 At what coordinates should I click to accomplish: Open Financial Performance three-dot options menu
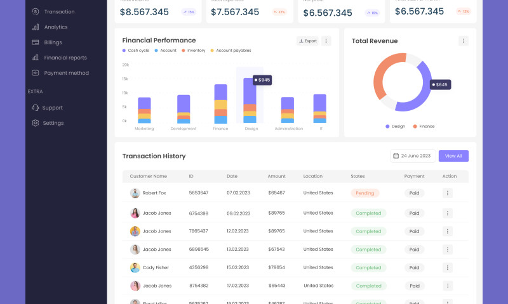click(326, 41)
